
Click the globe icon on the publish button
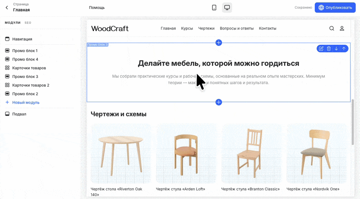321,7
